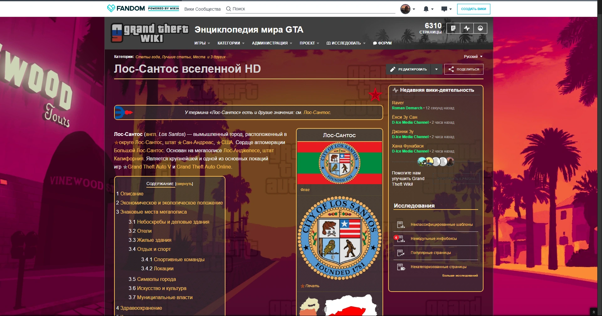Click the Больше исследований link

pos(460,276)
